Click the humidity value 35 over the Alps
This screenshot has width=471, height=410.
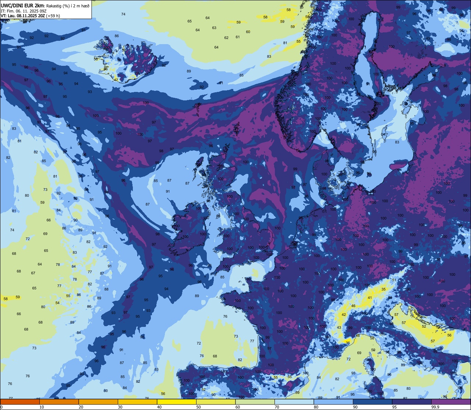(x=383, y=289)
